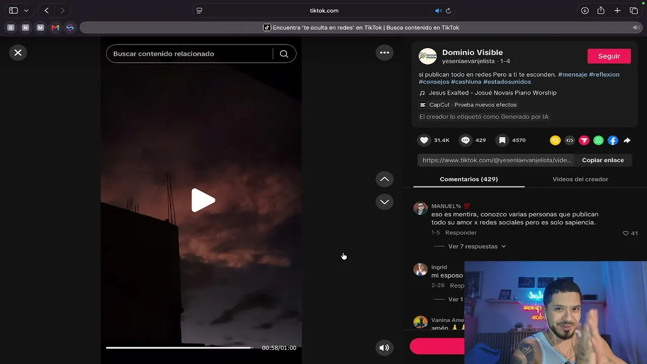Viewport: 647px width, 364px height.
Task: Switch to Videos del creador tab
Action: tap(580, 179)
